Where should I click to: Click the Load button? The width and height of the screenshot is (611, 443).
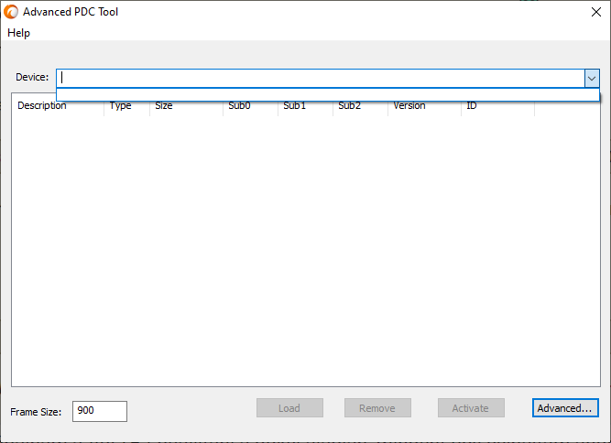coord(289,408)
